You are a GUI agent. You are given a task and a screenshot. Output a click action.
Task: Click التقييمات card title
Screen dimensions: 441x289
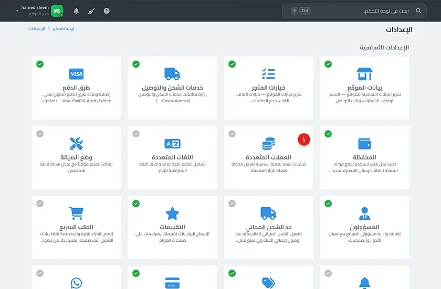point(172,227)
